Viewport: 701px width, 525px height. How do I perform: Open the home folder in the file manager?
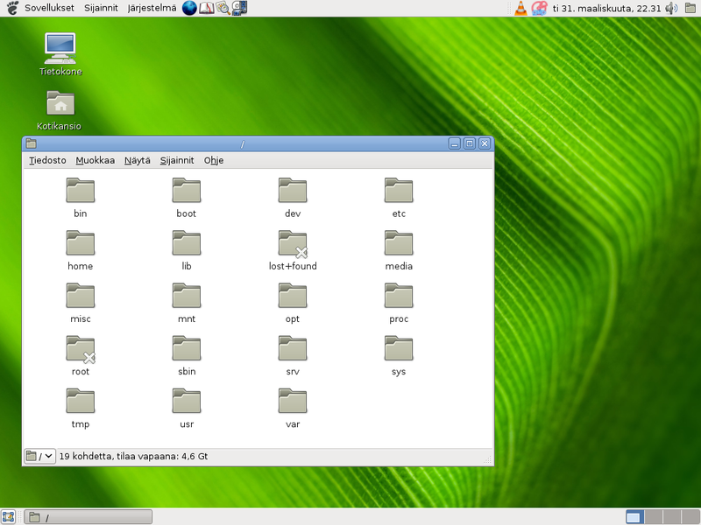80,243
